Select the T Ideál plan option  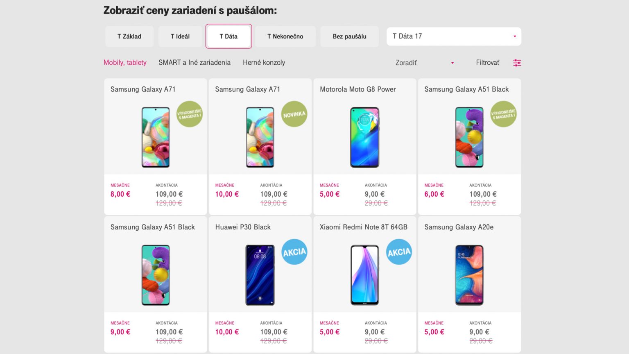click(x=180, y=36)
